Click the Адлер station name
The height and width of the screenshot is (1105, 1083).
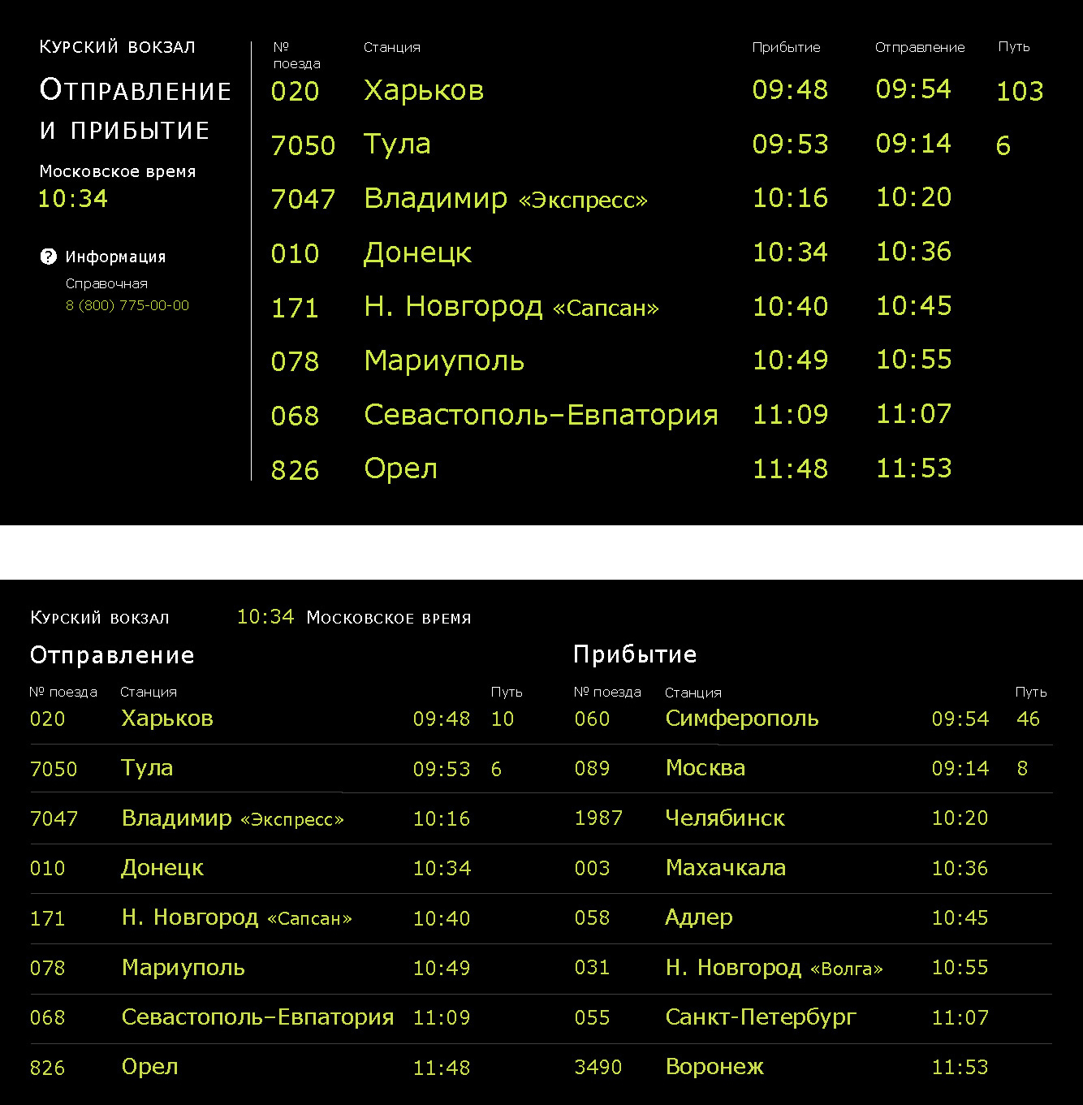pos(698,917)
